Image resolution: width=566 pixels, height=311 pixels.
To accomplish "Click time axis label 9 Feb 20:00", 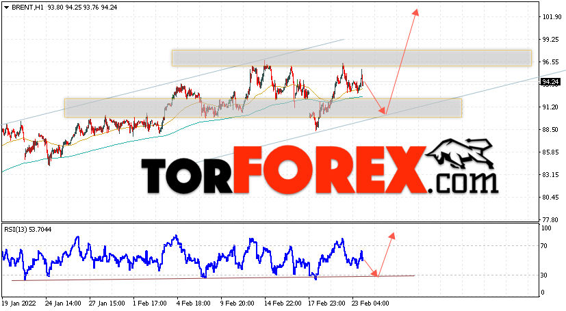I will (237, 303).
